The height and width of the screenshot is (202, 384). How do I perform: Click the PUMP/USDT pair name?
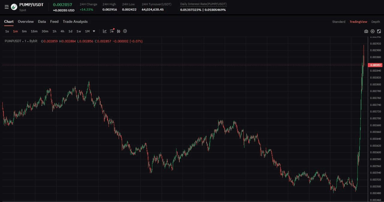31,5
